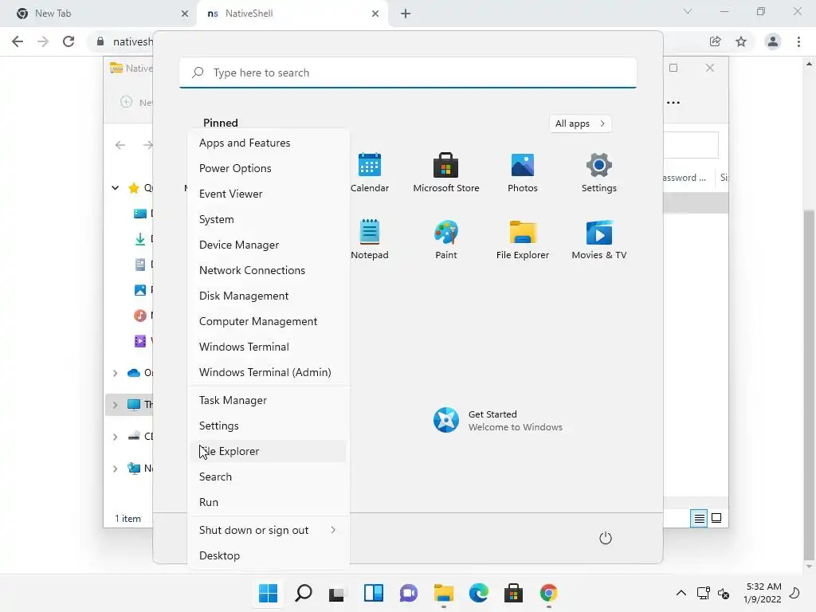The image size is (816, 612).
Task: Open Explorer window's three-dot more options
Action: point(673,103)
